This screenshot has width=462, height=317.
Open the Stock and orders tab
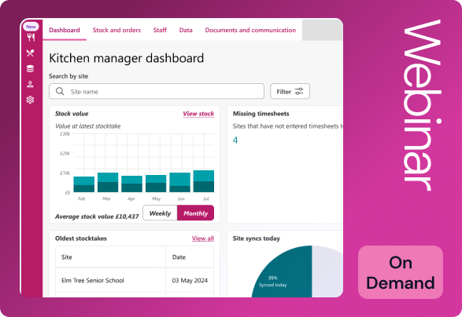pyautogui.click(x=116, y=30)
